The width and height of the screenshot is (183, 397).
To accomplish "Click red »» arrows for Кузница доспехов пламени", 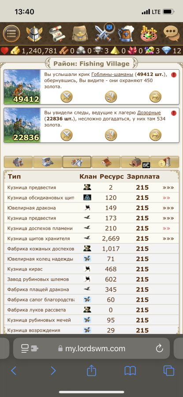I will (166, 228).
